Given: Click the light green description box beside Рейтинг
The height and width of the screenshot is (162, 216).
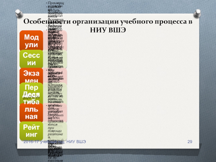Looking at the screenshot, I should (55, 131).
